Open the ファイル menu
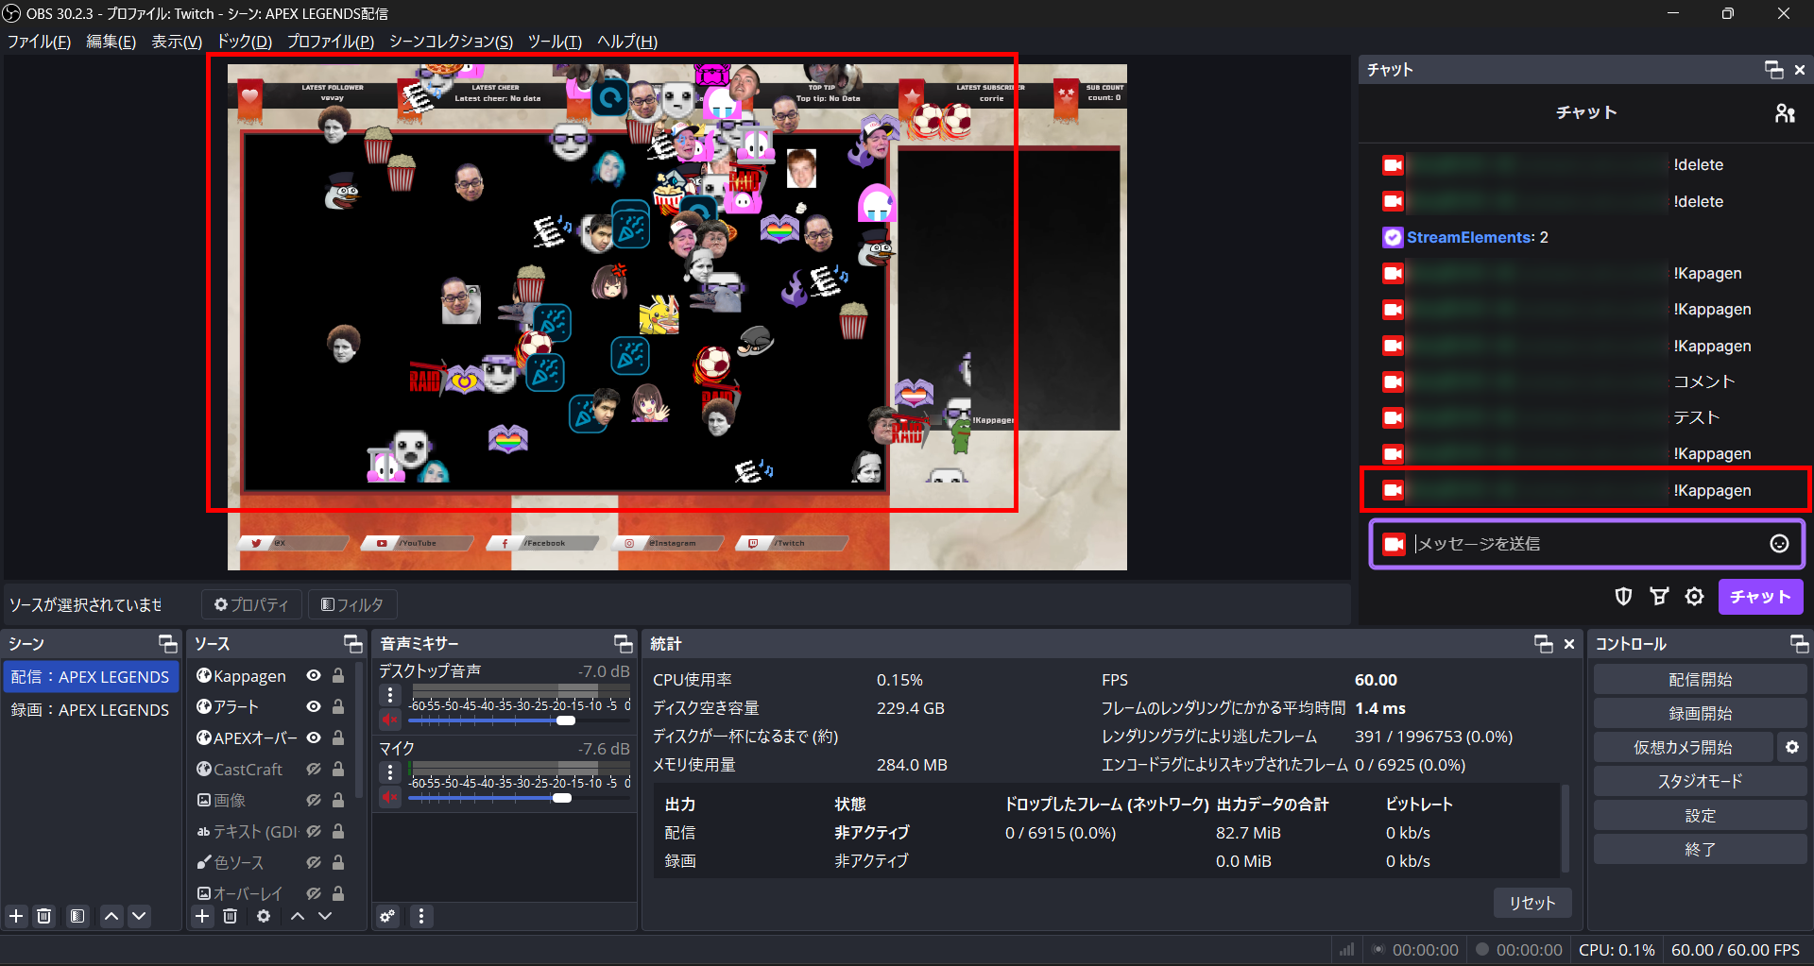This screenshot has width=1814, height=966. coord(39,42)
